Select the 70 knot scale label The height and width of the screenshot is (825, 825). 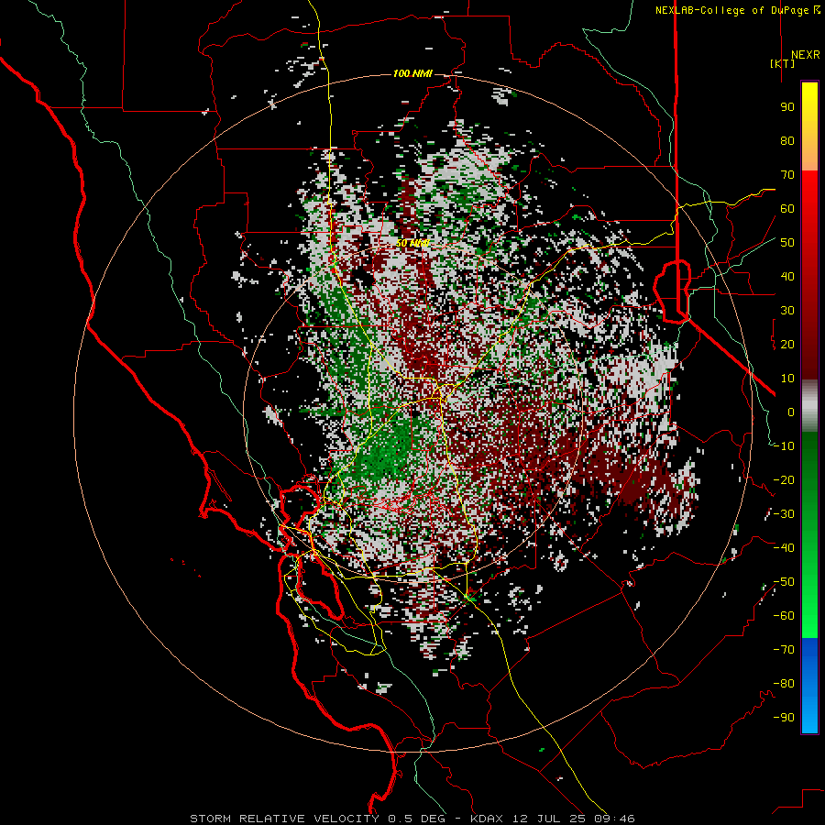787,175
